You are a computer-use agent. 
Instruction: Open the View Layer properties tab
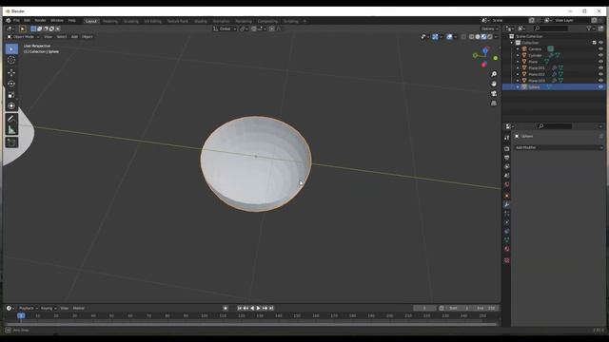[506, 167]
